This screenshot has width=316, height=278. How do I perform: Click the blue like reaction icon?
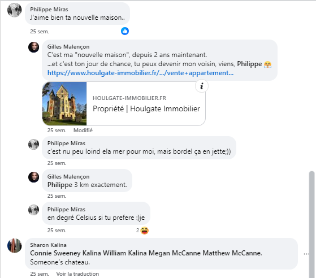coord(125,31)
